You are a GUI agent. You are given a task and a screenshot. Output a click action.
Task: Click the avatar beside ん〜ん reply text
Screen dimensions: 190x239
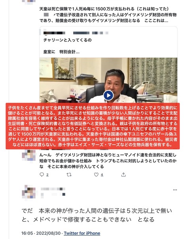(x=29, y=155)
